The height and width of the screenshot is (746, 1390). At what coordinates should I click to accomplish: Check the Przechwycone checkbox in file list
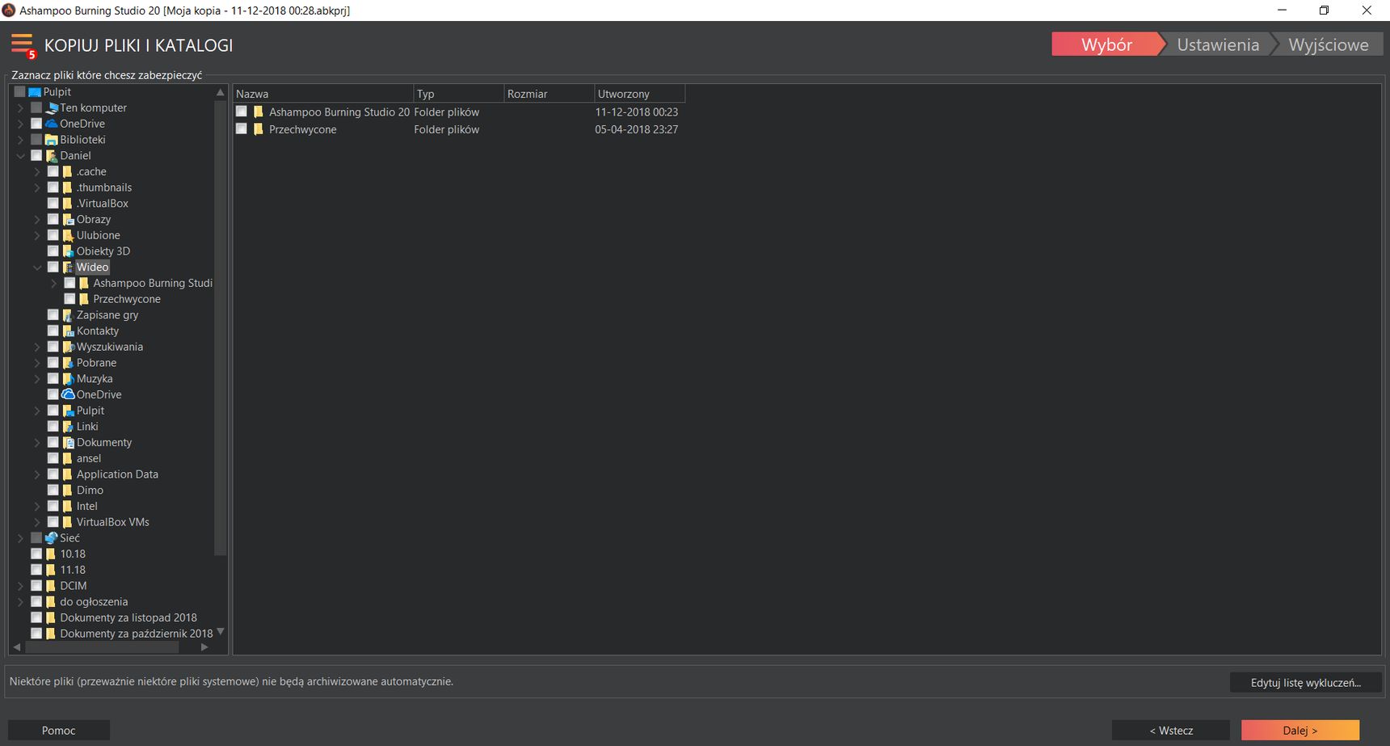[241, 129]
